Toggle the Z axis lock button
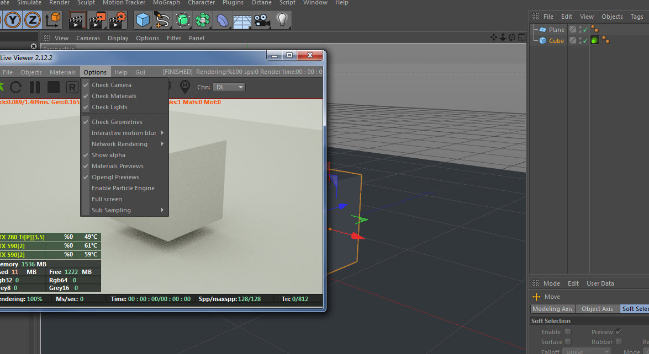This screenshot has height=354, width=649. [x=32, y=20]
